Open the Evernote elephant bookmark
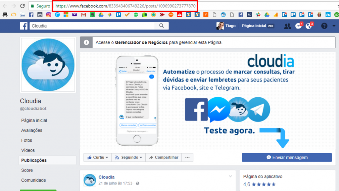 pos(92,15)
